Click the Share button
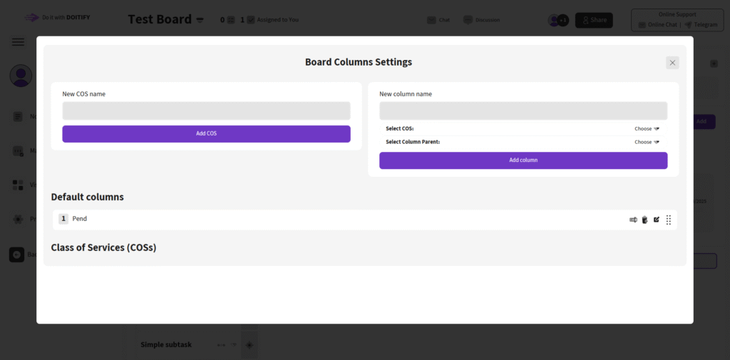Viewport: 730px width, 360px height. pos(593,20)
